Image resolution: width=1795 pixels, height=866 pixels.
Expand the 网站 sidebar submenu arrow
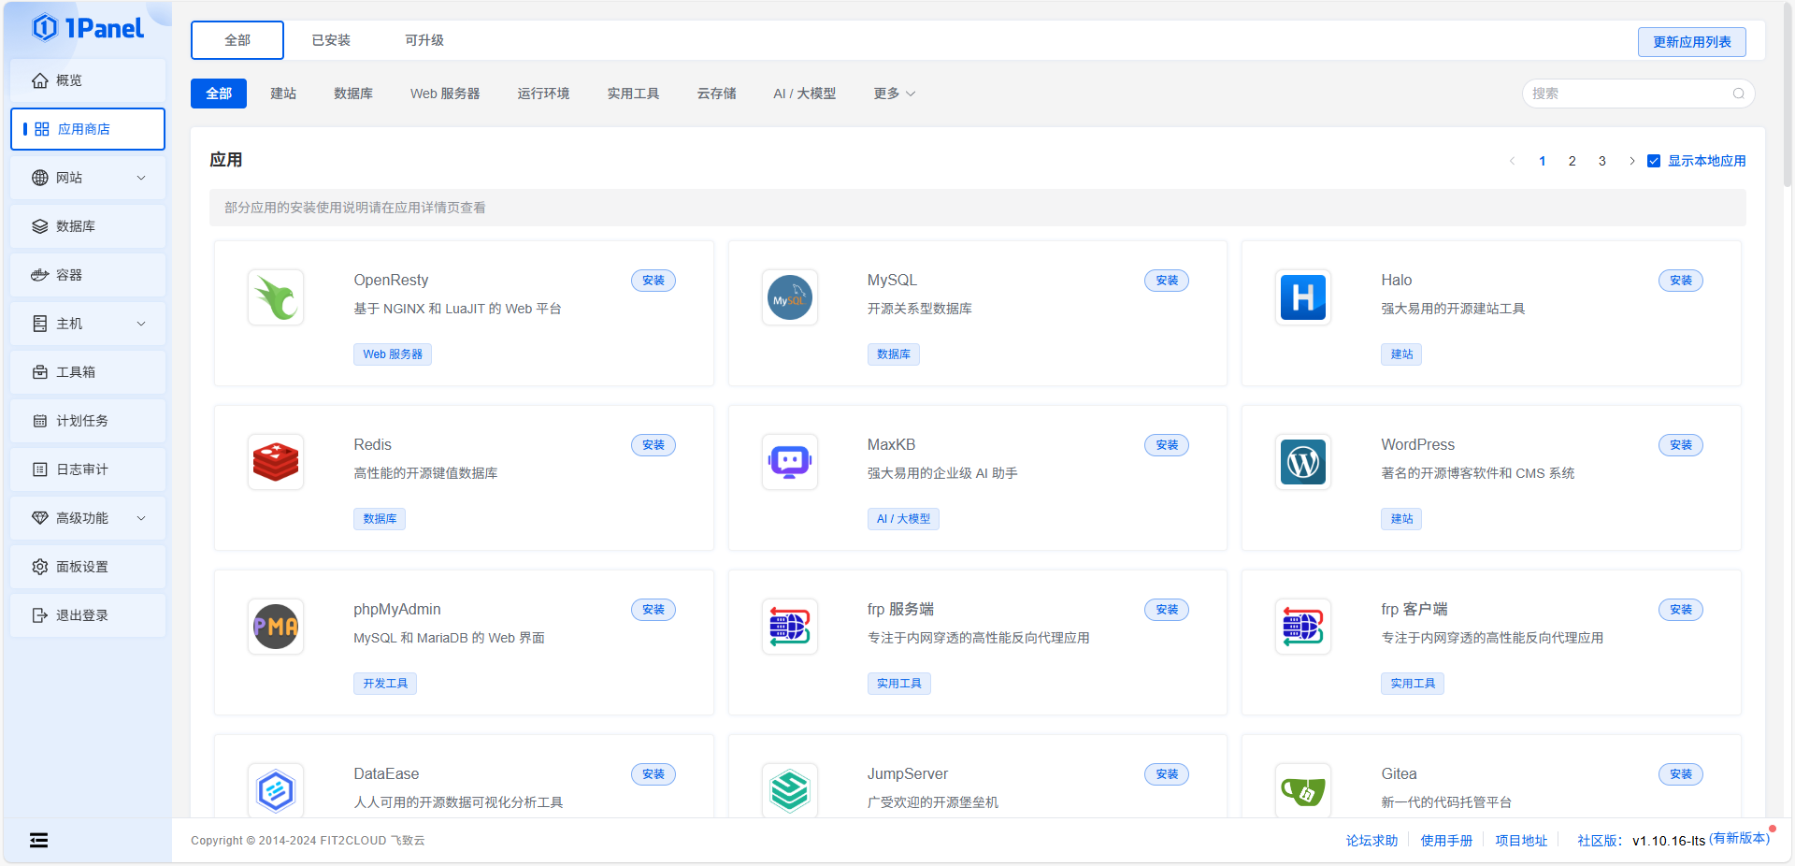[141, 178]
